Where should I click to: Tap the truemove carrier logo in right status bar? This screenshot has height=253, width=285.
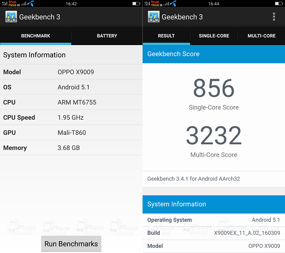tap(155, 3)
